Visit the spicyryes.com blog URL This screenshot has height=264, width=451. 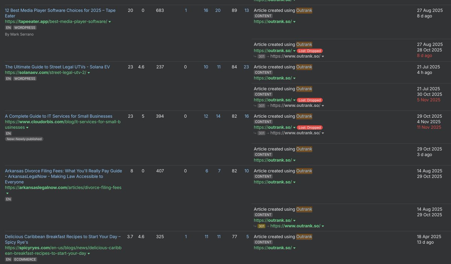(63, 251)
